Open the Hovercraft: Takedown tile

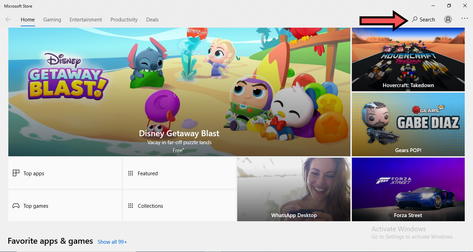pyautogui.click(x=408, y=59)
